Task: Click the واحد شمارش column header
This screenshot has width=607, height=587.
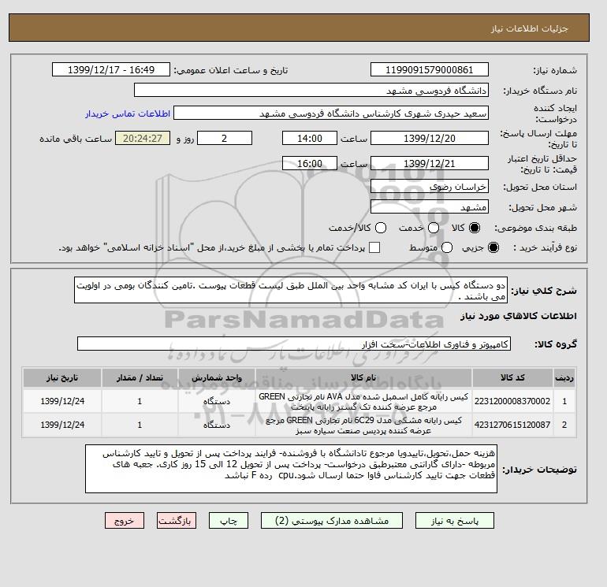Action: [x=217, y=377]
